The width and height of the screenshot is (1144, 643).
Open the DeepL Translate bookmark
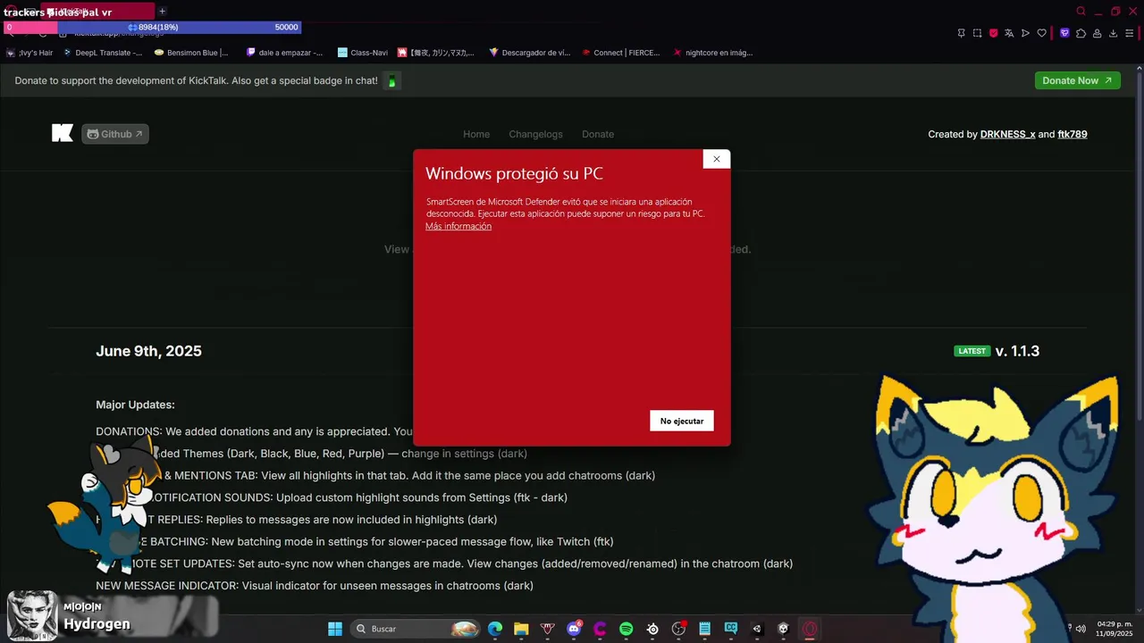point(103,53)
